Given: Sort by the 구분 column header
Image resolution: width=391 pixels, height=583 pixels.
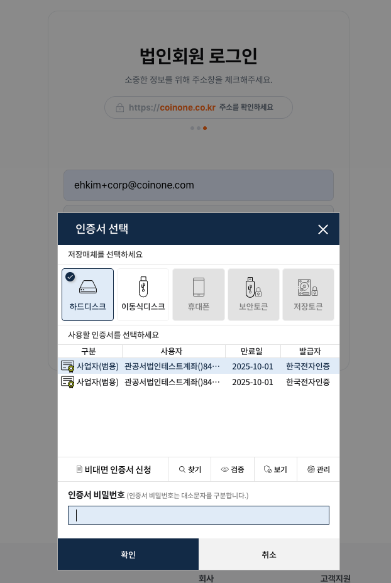Looking at the screenshot, I should [x=90, y=351].
